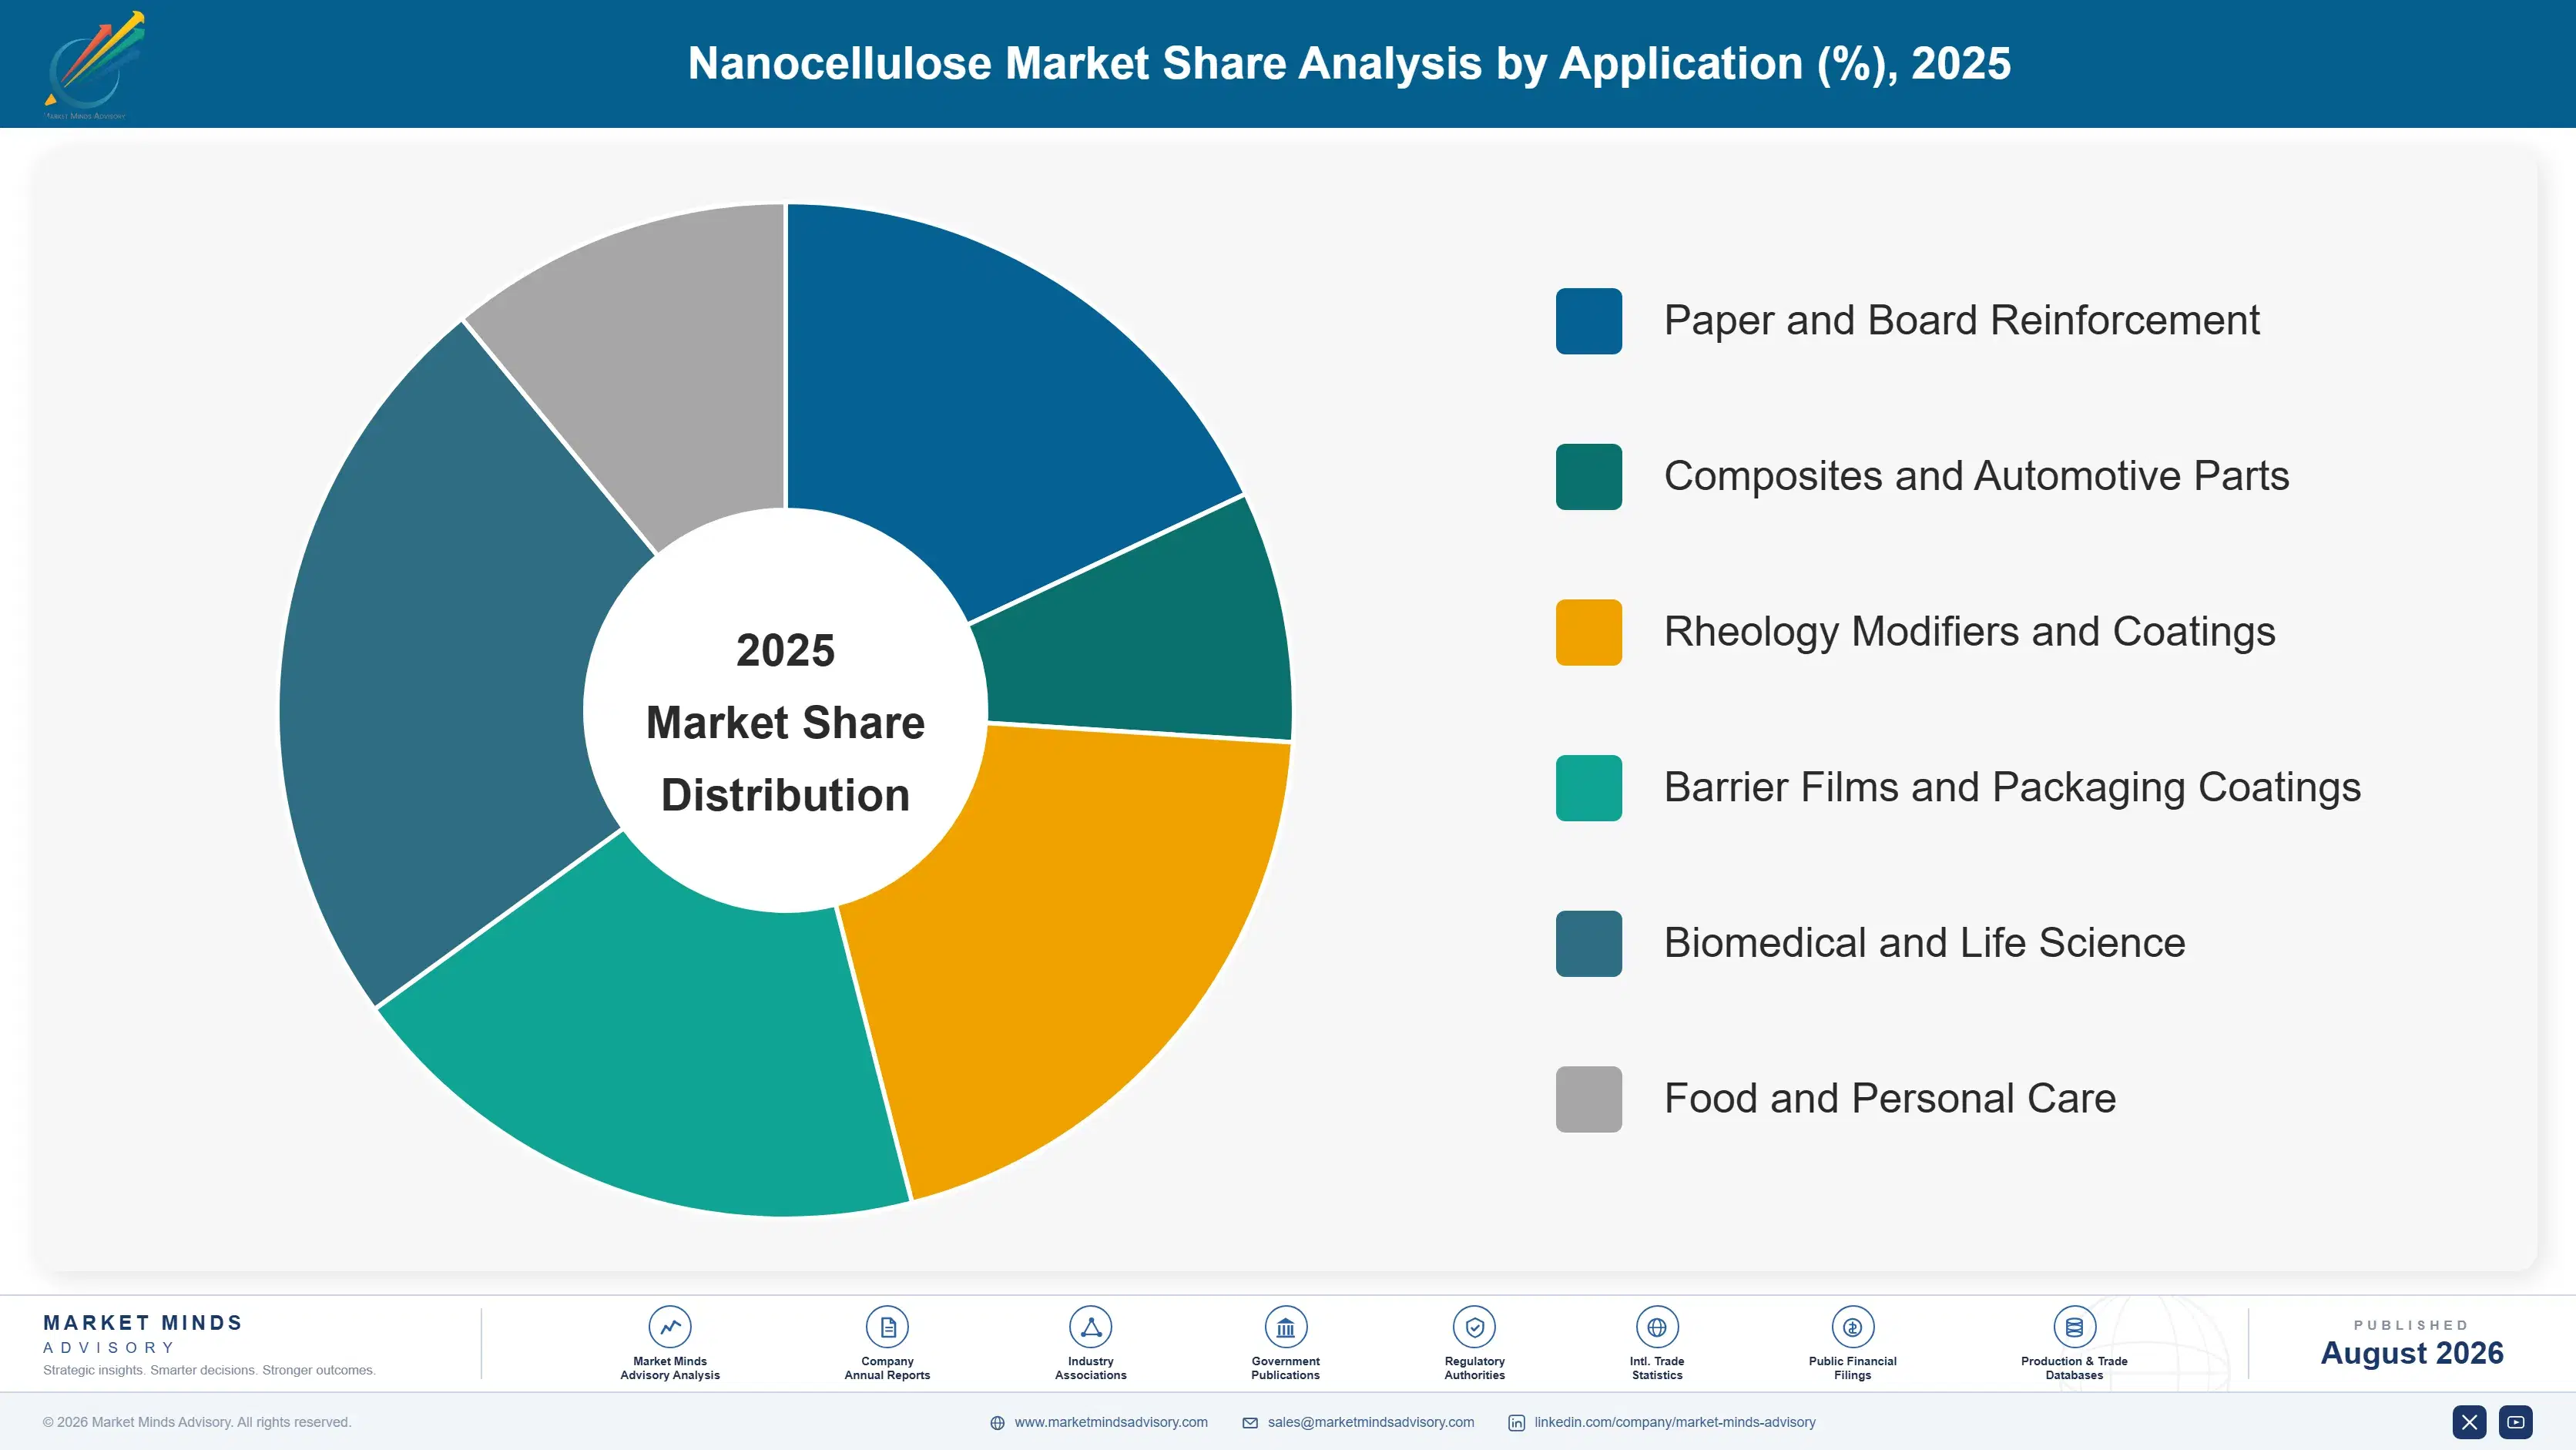
Task: Click 'Rheology Modifiers and Coatings' legend label
Action: pyautogui.click(x=1970, y=632)
